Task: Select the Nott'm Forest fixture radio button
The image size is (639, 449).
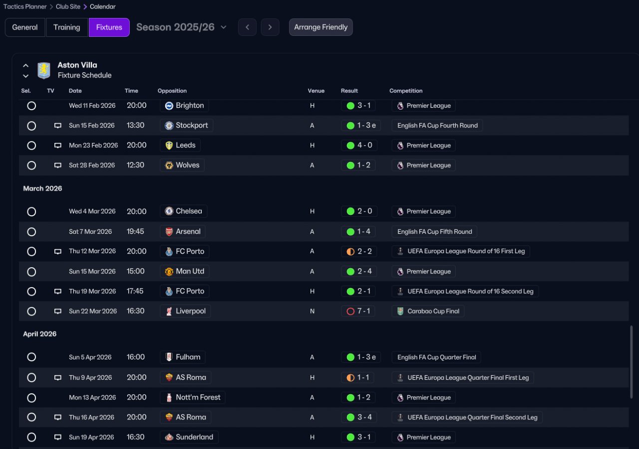Action: 31,398
